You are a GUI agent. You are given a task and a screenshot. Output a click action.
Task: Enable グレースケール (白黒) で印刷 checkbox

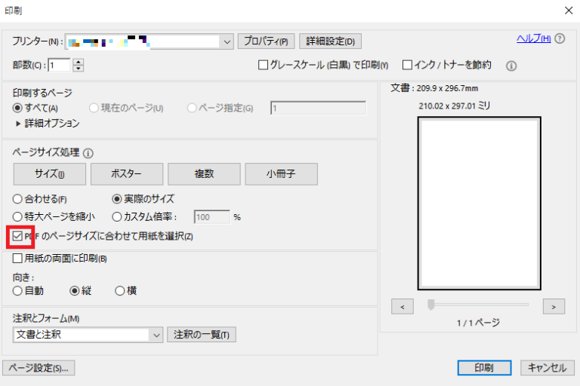coord(264,66)
